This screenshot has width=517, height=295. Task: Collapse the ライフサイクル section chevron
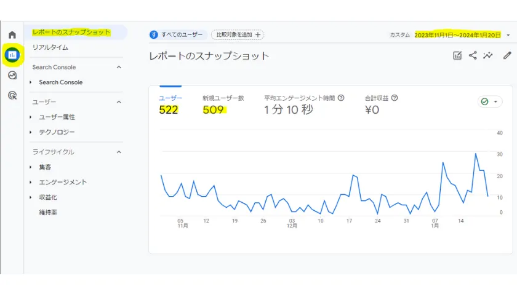(119, 152)
